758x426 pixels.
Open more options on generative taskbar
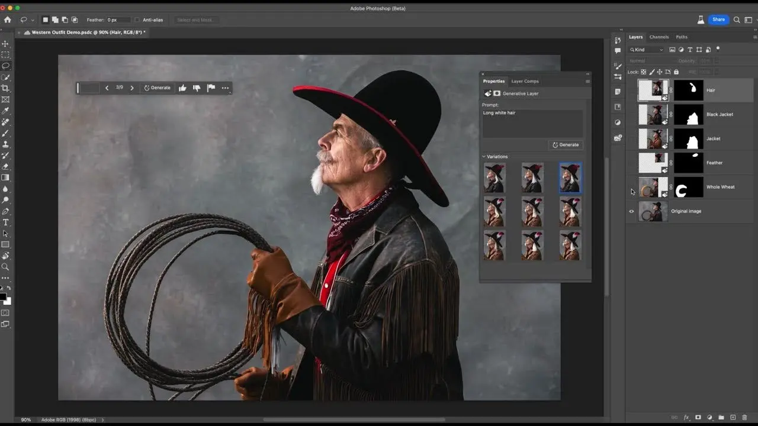(x=225, y=88)
